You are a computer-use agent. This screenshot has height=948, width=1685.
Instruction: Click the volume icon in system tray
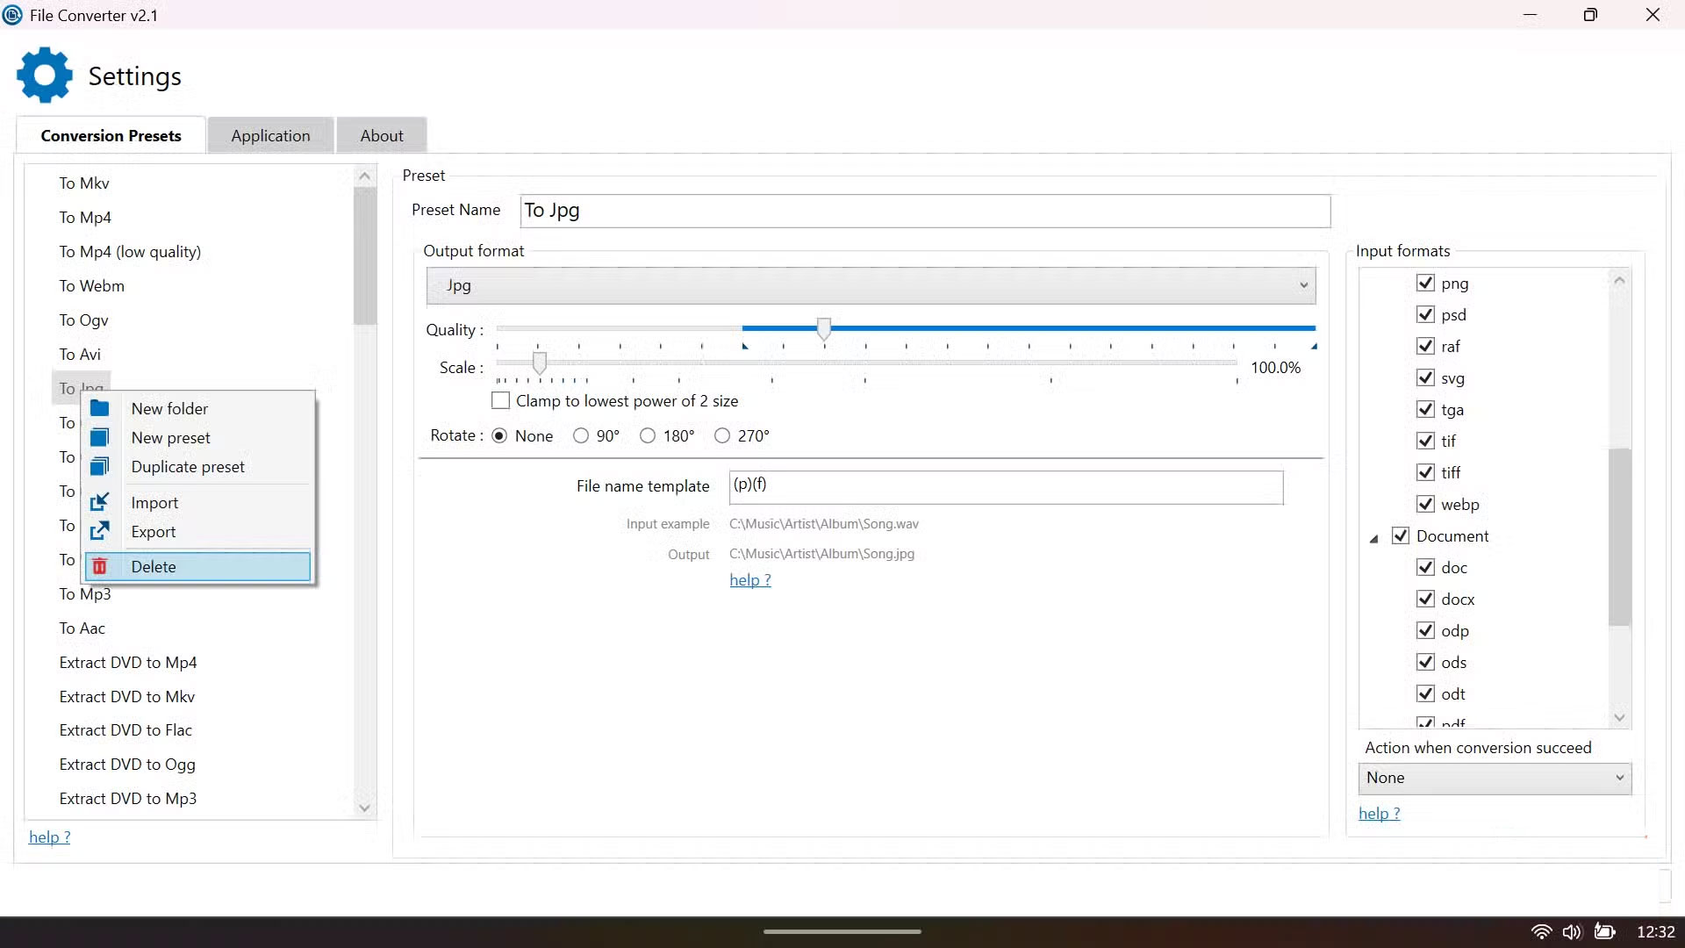tap(1571, 931)
